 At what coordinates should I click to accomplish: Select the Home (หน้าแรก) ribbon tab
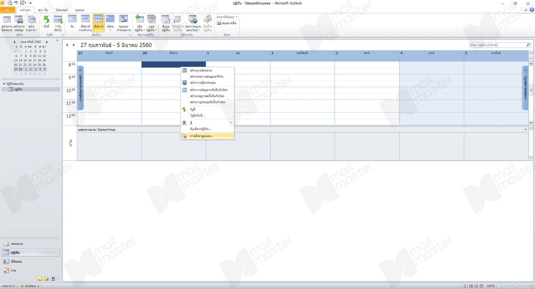click(x=25, y=10)
